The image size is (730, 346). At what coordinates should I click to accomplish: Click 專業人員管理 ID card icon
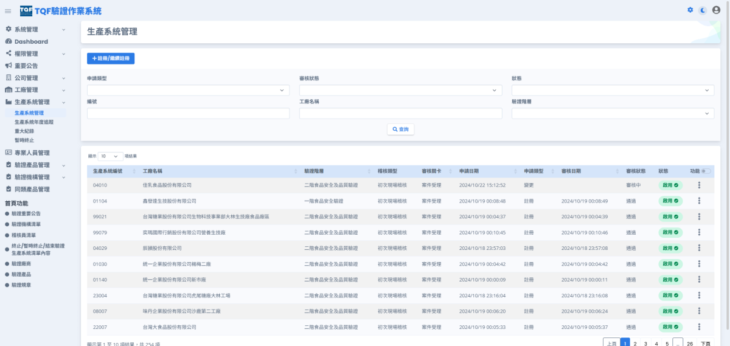(x=9, y=153)
